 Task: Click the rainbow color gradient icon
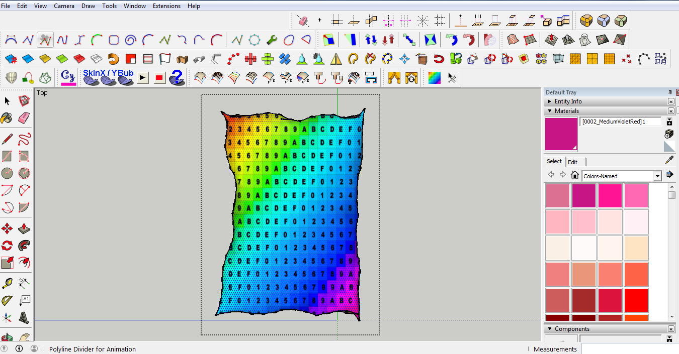click(434, 78)
